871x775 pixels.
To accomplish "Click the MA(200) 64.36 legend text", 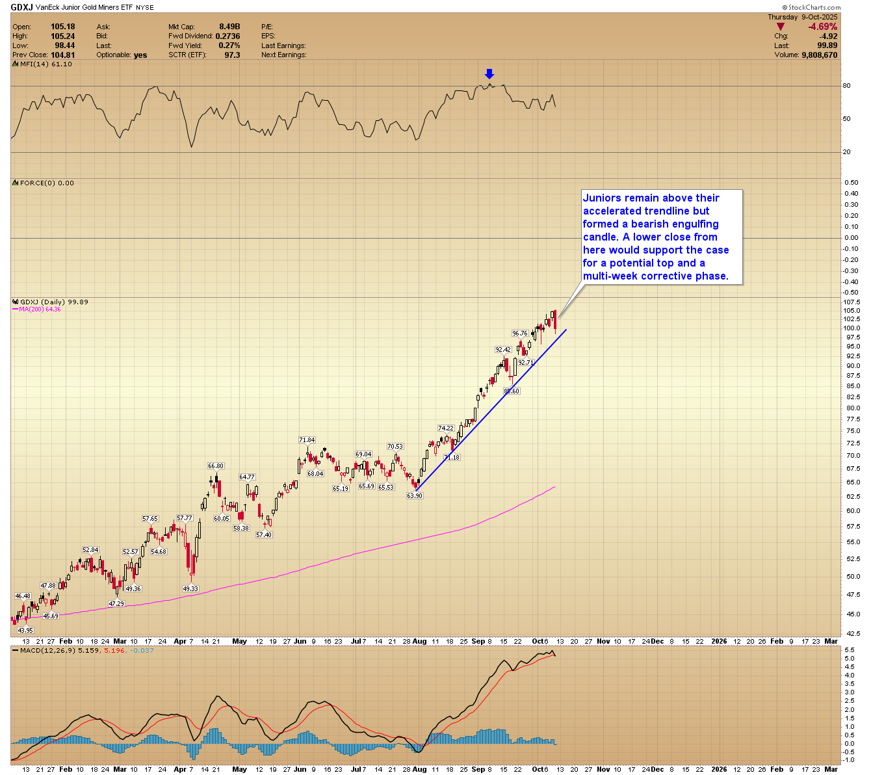I will pos(40,309).
